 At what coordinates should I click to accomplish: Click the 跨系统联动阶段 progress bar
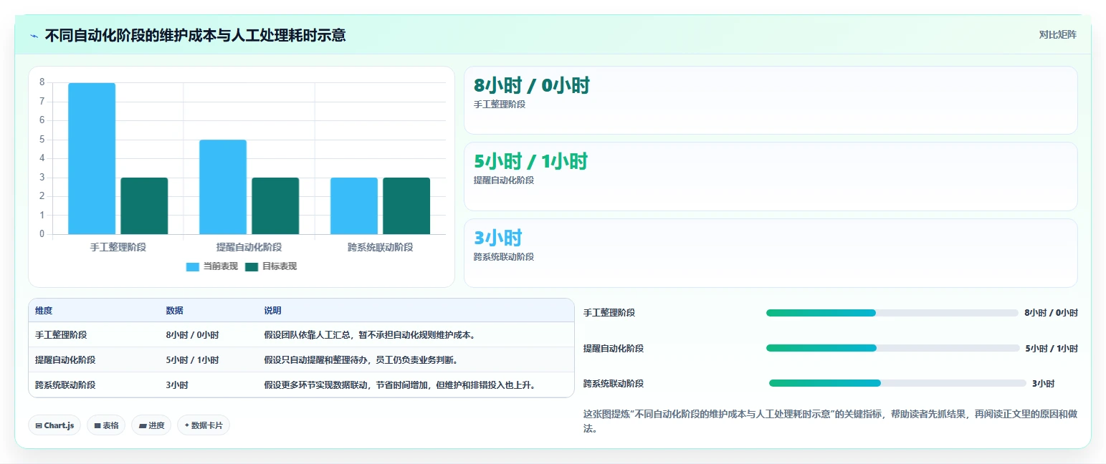coord(897,383)
